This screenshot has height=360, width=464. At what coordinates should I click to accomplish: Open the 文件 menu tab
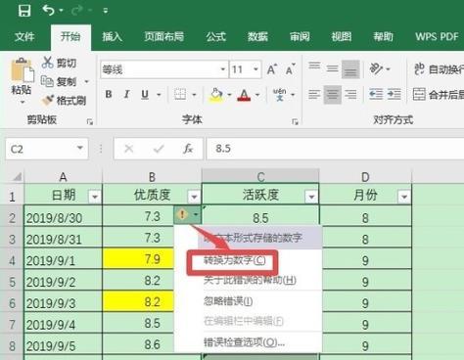[24, 36]
